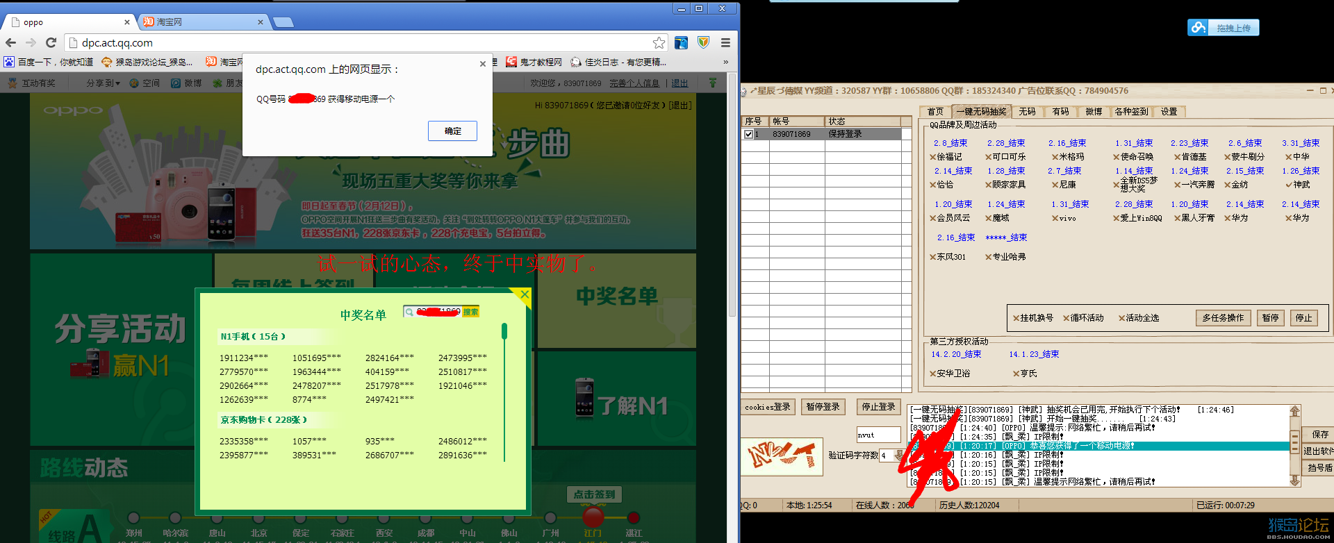Click the 点击签到 button
This screenshot has width=1334, height=543.
(x=594, y=494)
